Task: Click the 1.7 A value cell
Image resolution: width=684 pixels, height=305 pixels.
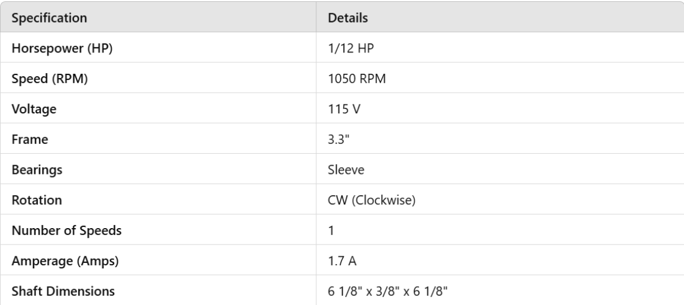Action: (341, 261)
